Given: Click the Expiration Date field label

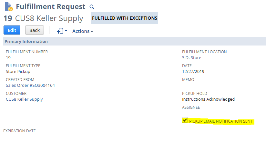Looking at the screenshot, I should [19, 131].
